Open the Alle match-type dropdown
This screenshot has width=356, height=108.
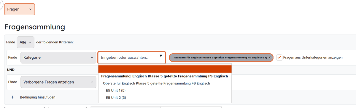(26, 42)
